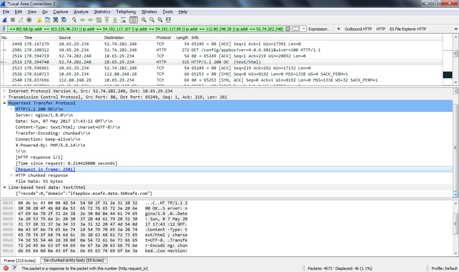Expand Internet Protocol Version 4 tree node

pyautogui.click(x=5, y=91)
